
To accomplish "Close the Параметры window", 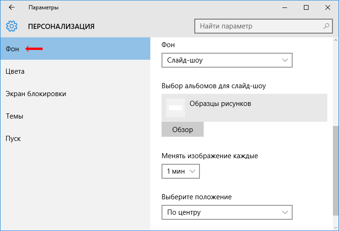I will click(x=328, y=7).
